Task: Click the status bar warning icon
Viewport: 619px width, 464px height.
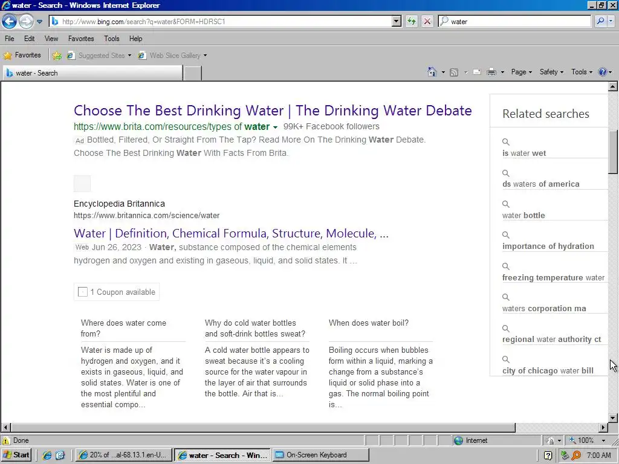Action: [6, 440]
